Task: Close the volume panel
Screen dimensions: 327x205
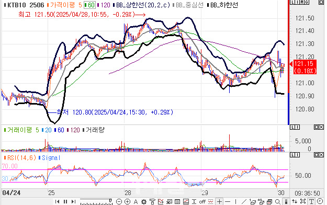Action: pyautogui.click(x=321, y=127)
